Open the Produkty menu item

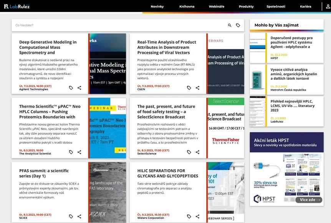click(x=247, y=7)
